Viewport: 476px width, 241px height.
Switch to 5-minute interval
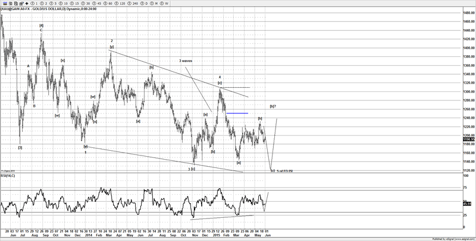[x=53, y=4]
